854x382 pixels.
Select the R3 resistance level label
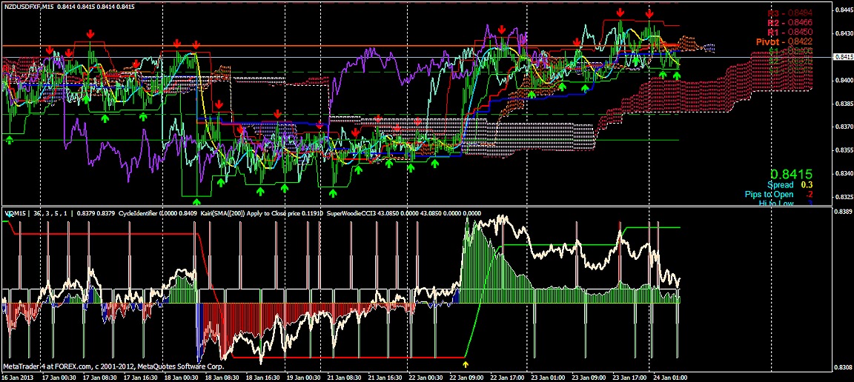(x=789, y=13)
